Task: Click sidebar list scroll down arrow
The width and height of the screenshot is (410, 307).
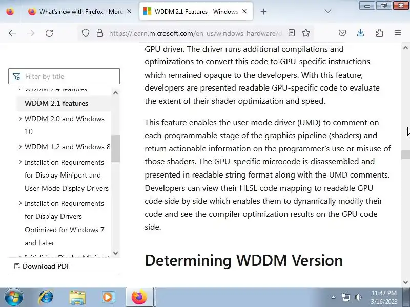Action: pyautogui.click(x=116, y=253)
